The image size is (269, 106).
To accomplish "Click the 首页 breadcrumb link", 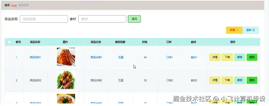I will (7, 5).
